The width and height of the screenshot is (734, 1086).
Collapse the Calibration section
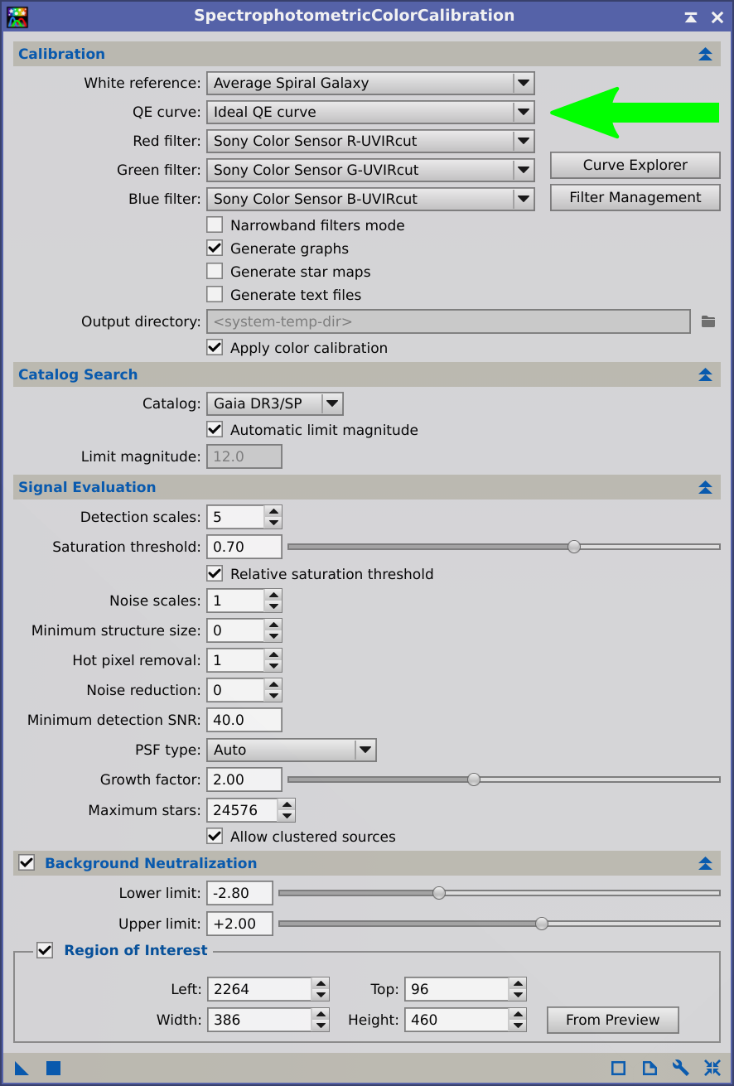point(705,54)
